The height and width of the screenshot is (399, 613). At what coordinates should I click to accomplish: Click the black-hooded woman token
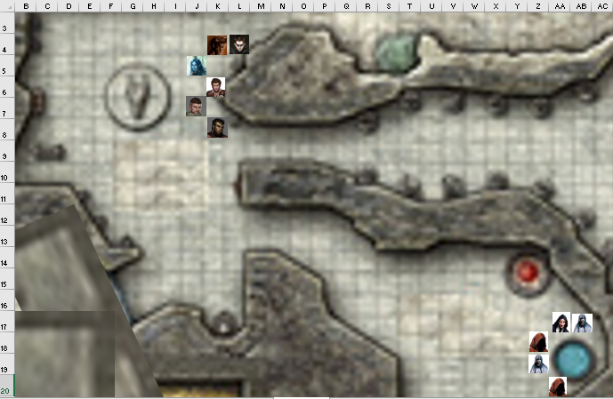coord(561,323)
